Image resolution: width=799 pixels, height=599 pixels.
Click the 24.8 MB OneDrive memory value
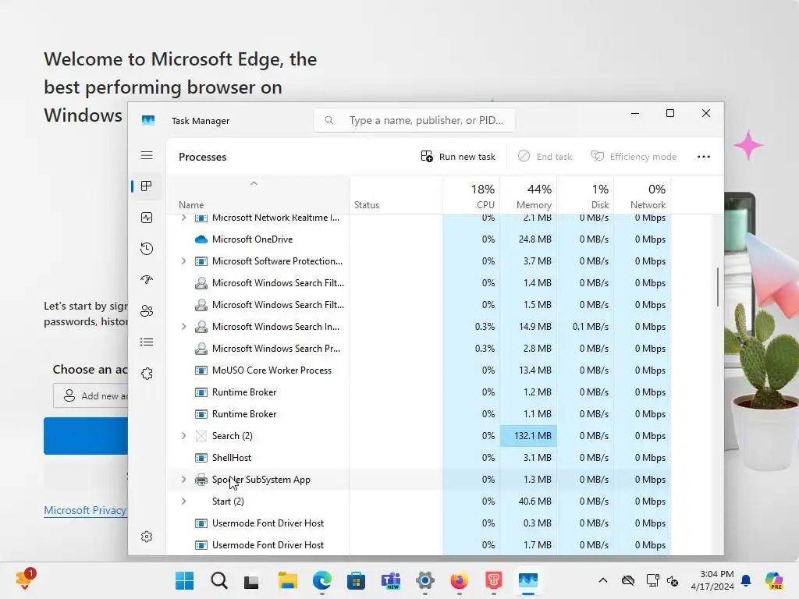click(x=534, y=239)
